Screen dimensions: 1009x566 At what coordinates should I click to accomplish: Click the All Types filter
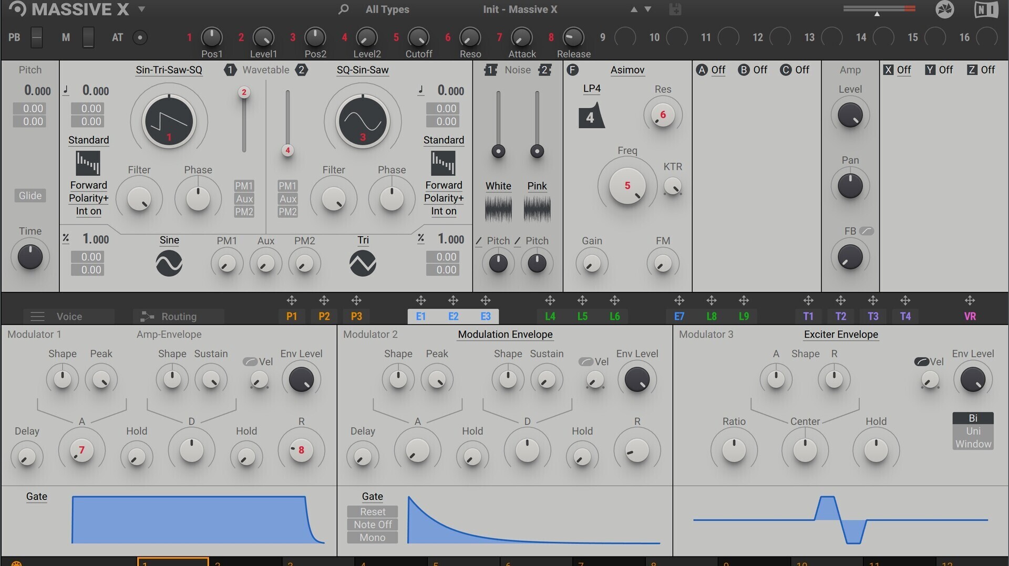[387, 9]
